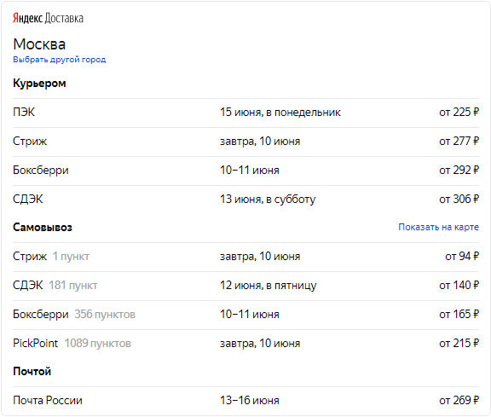The width and height of the screenshot is (491, 417).
Task: Select Боксберри courier option for 292 ₽
Action: point(245,171)
